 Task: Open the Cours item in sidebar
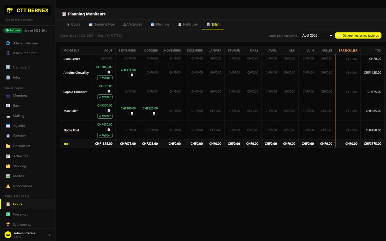(x=28, y=204)
